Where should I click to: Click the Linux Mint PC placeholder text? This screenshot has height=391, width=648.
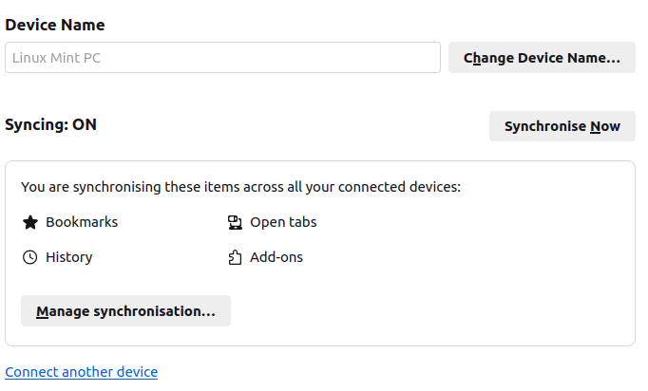click(x=57, y=58)
